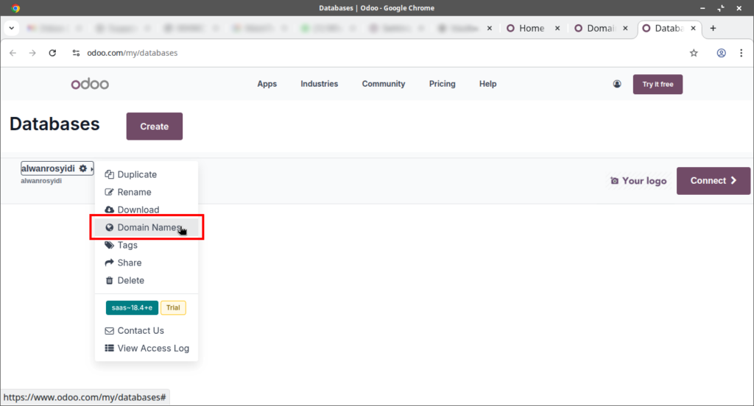Reload the page using the refresh icon
The width and height of the screenshot is (754, 406).
(52, 53)
